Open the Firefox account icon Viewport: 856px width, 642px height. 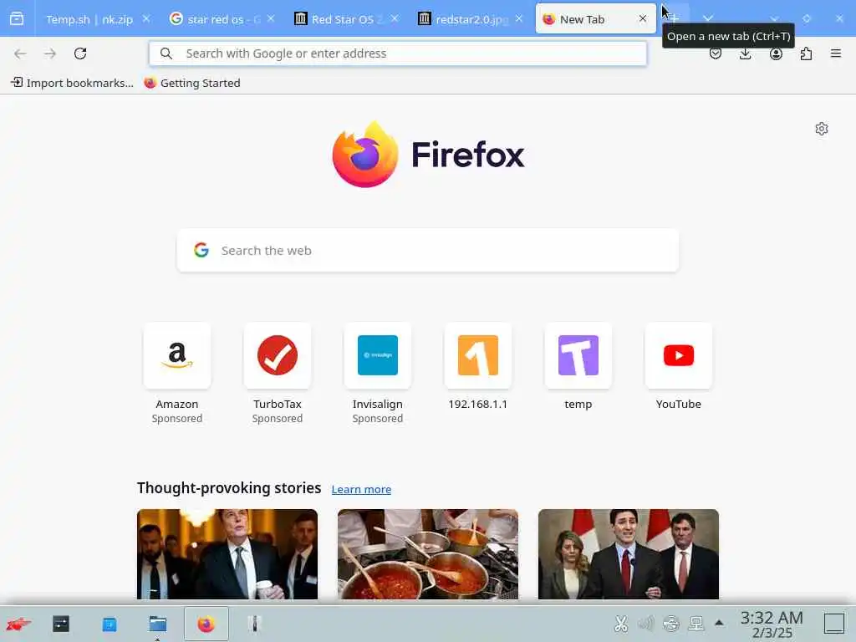point(776,53)
